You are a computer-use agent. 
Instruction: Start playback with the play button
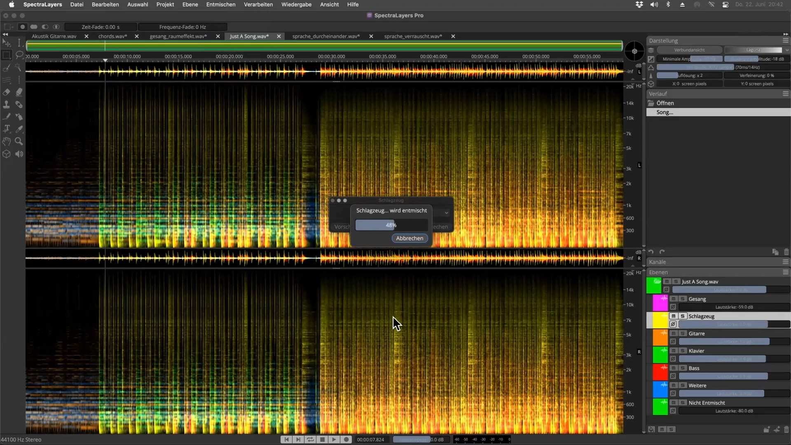[x=334, y=440]
